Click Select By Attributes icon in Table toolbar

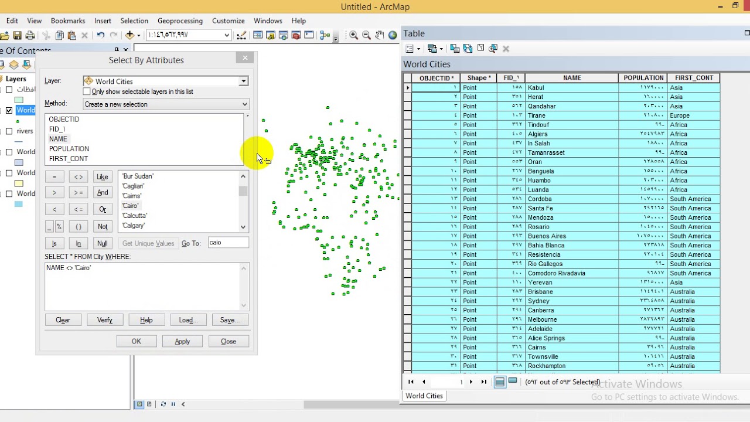click(x=455, y=49)
